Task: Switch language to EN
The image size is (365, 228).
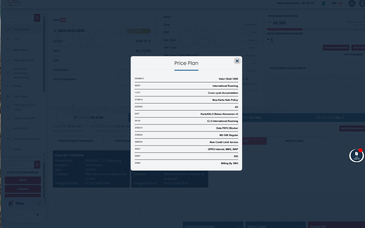Action: coord(334,3)
